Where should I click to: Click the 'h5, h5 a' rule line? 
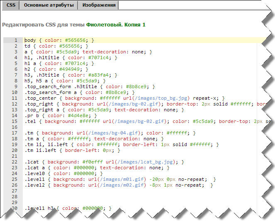pos(65,81)
